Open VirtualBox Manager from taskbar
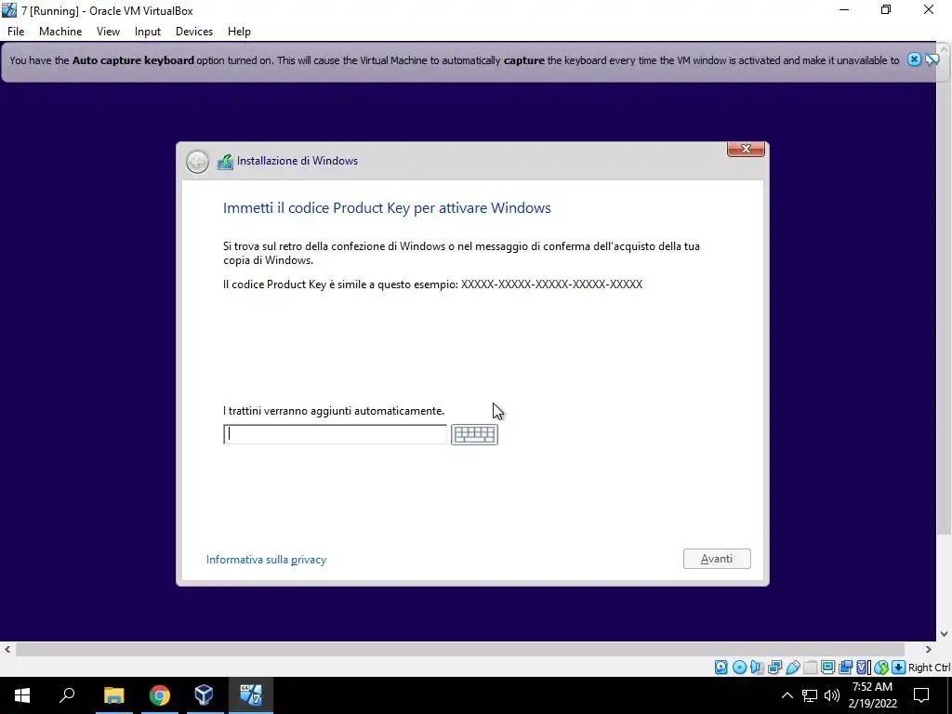 coord(205,695)
